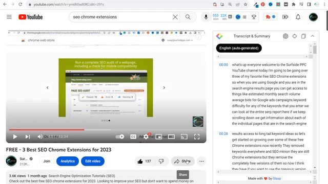Open Chrome extensions puzzle icon

(x=294, y=4)
